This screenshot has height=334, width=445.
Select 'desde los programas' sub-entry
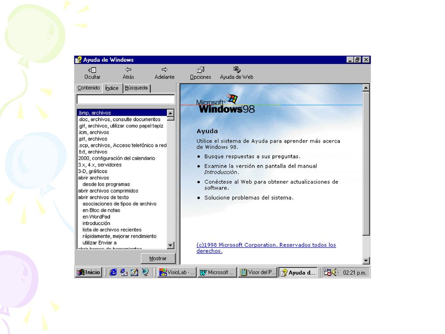122,184
